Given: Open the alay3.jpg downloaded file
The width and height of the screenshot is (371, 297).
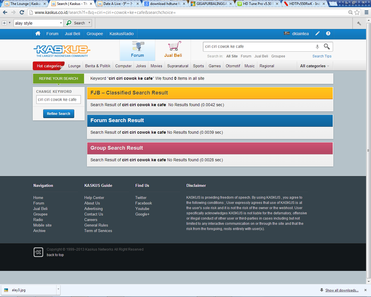Looking at the screenshot, I should click(29, 290).
